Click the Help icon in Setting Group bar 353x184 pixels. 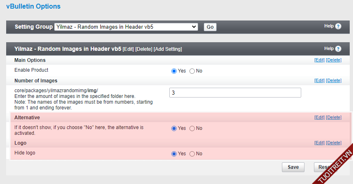[x=338, y=26]
